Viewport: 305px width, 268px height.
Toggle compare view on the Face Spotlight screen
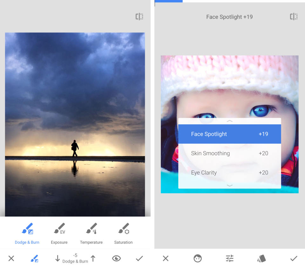[293, 17]
